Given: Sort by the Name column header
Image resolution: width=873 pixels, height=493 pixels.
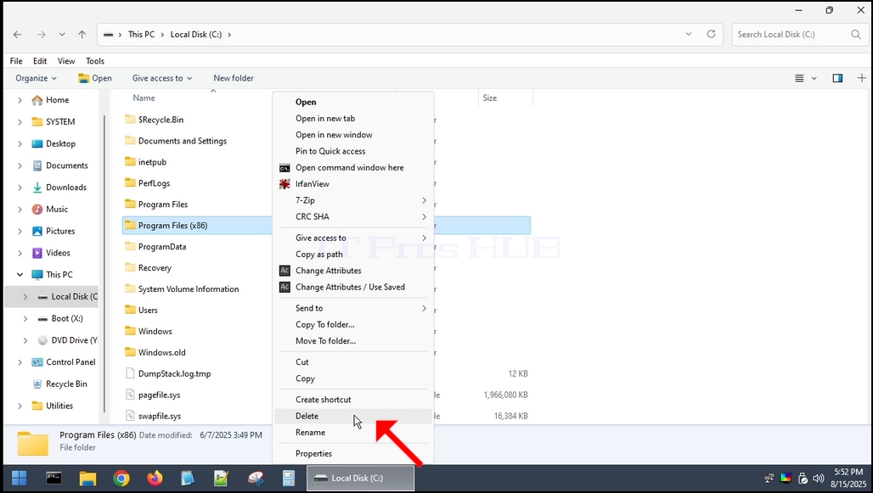Looking at the screenshot, I should pos(144,98).
